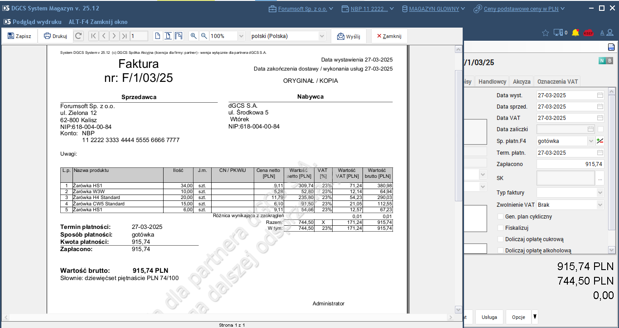619x328 pixels.
Task: Open the Sp. płatn. gotówka dropdown
Action: coord(591,141)
